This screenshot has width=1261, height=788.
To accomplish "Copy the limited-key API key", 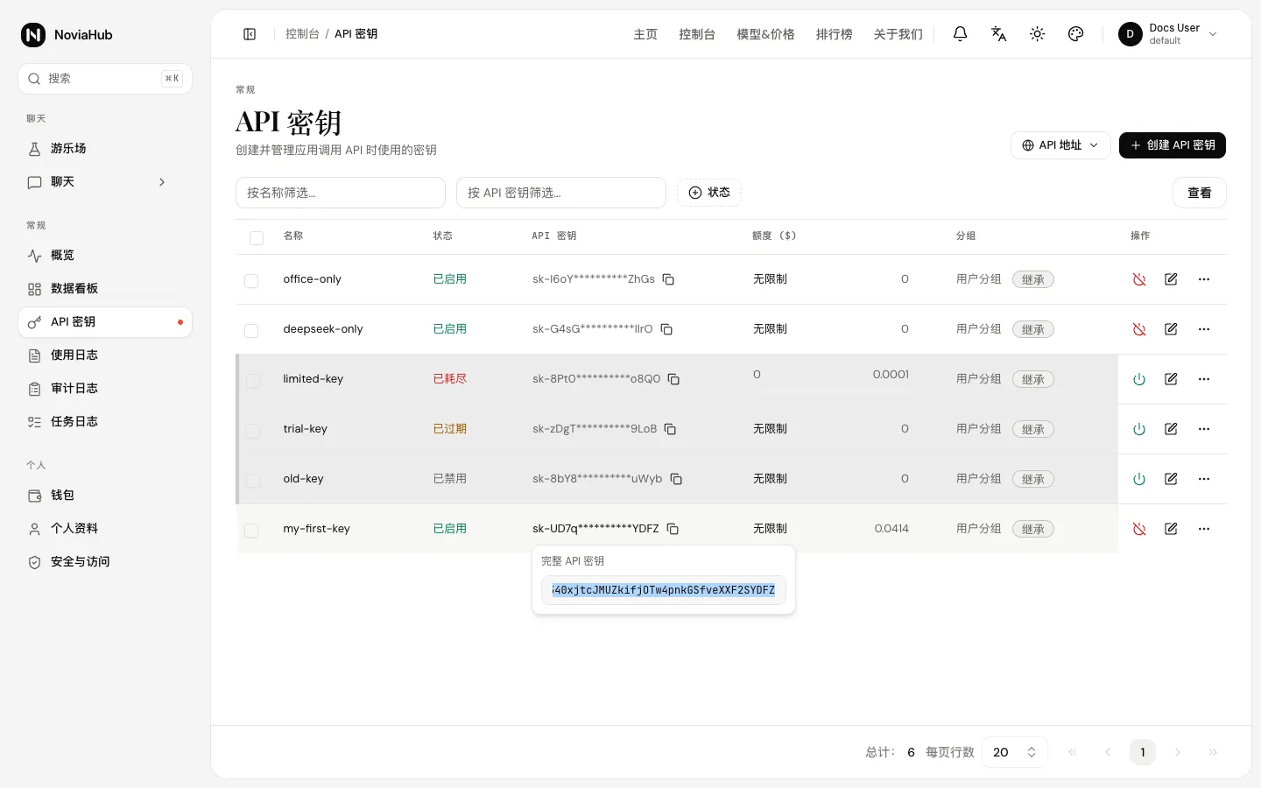I will (x=674, y=379).
